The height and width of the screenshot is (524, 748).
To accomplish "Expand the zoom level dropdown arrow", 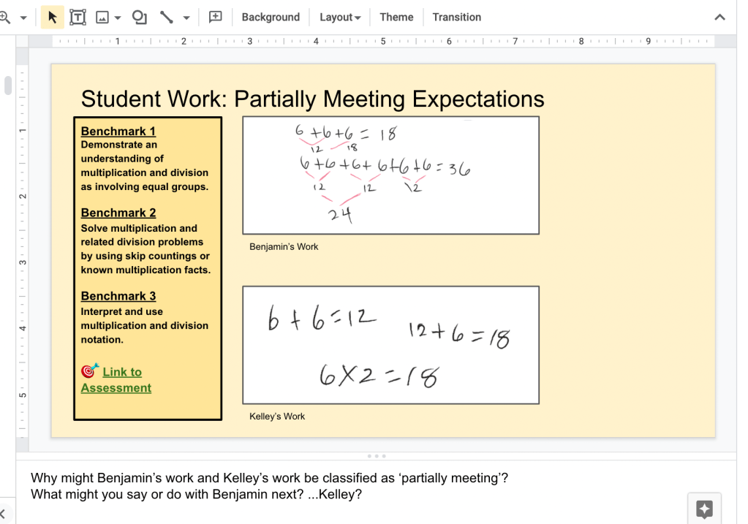I will click(23, 18).
